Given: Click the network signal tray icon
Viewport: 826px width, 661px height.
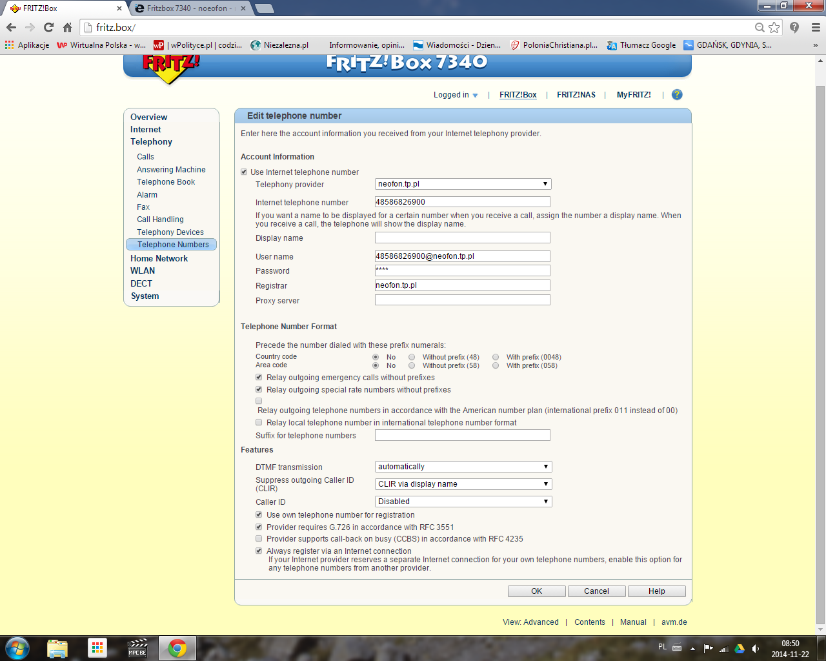Looking at the screenshot, I should tap(724, 648).
